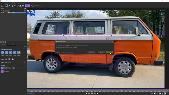This screenshot has width=169, height=95.
Task: Step forward one frame in timeline
Action: (95, 93)
